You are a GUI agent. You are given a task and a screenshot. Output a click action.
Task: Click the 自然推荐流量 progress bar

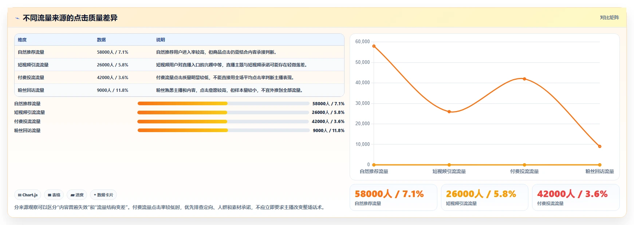(x=223, y=103)
